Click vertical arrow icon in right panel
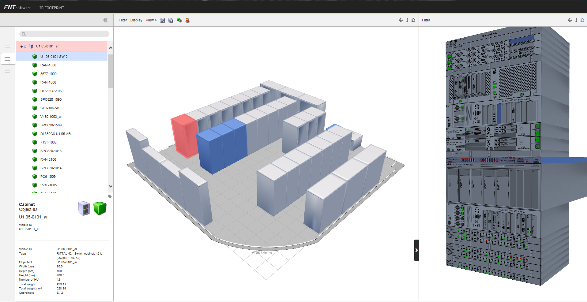Viewport: 587px width, 302px height. 576,20
